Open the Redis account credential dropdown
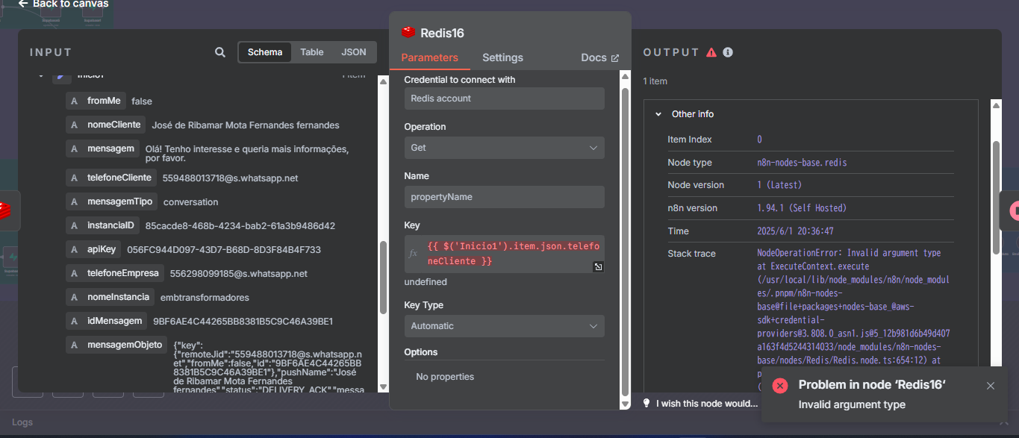 [x=505, y=98]
